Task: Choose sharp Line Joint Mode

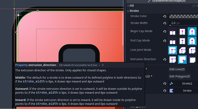Action: coord(172,50)
